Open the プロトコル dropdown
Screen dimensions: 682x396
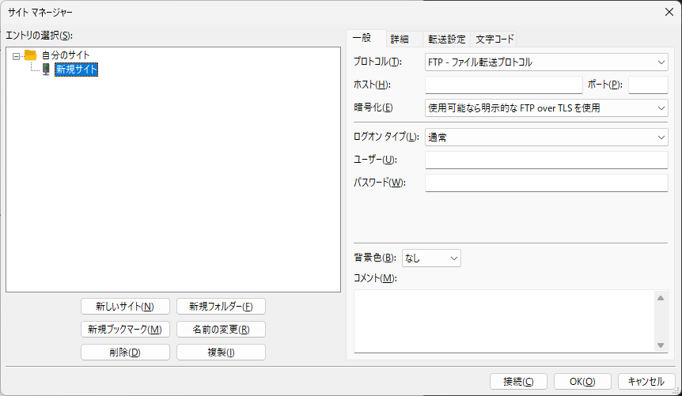tap(546, 62)
